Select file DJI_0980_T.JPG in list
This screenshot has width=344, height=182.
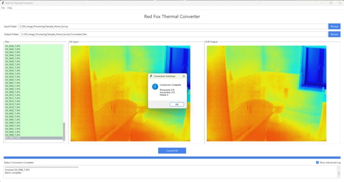point(34,110)
